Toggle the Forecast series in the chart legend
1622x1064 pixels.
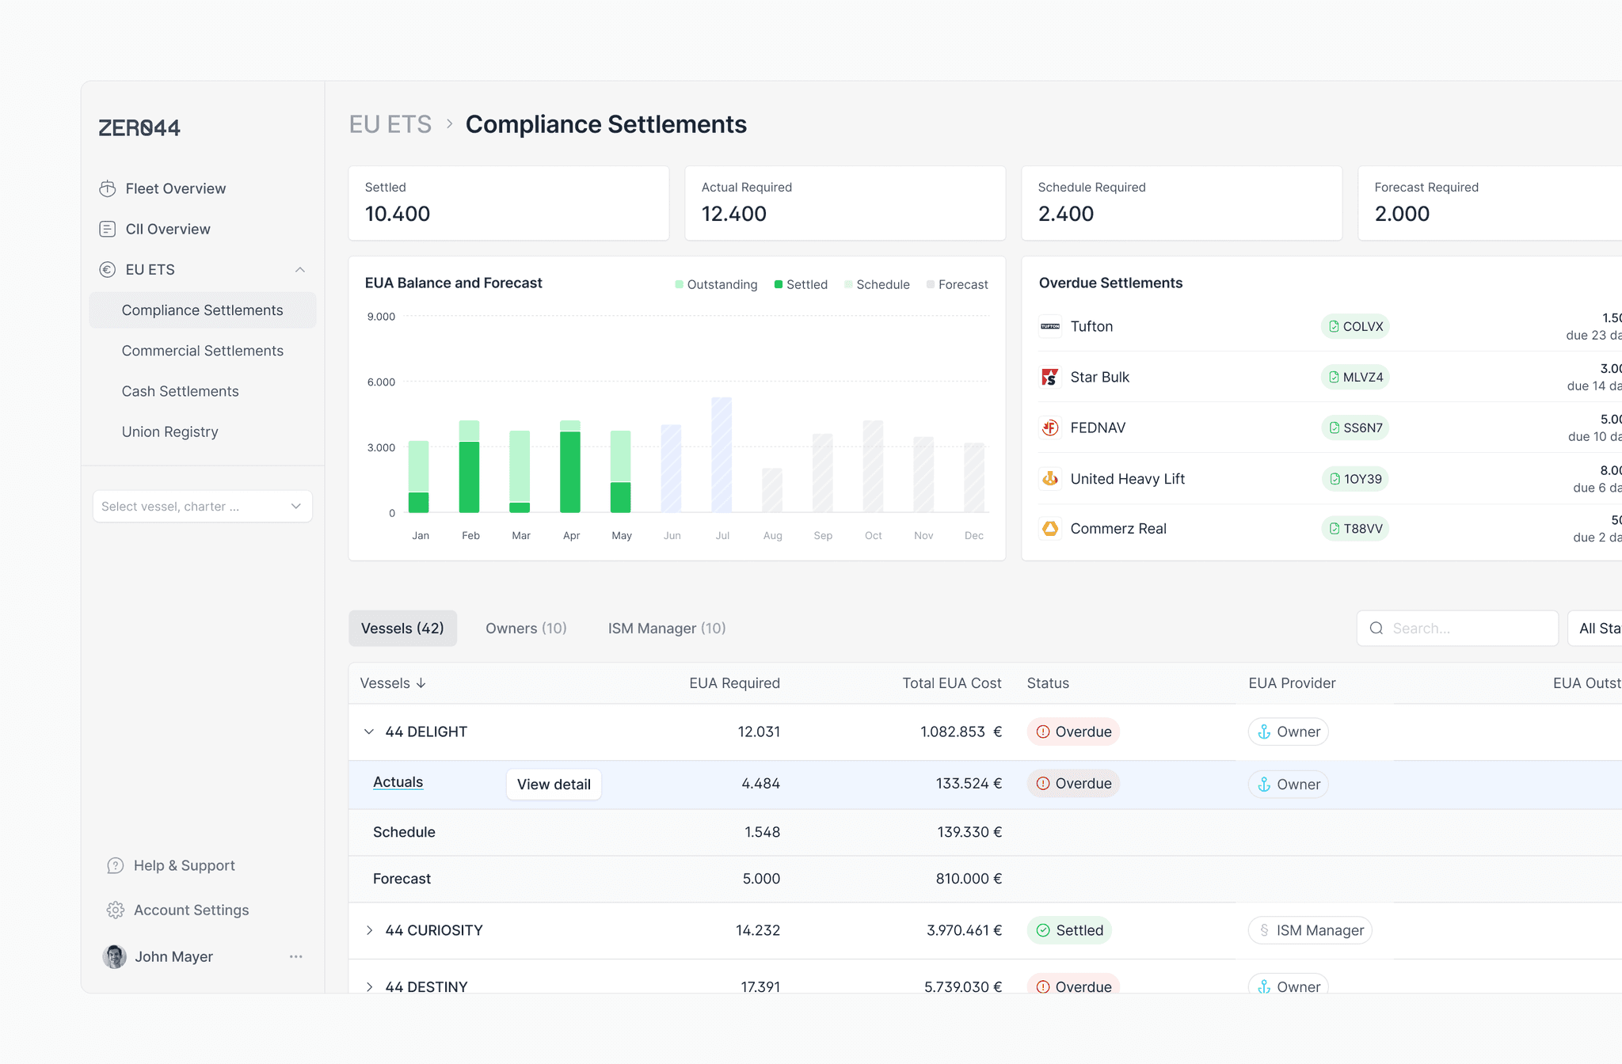pyautogui.click(x=957, y=284)
